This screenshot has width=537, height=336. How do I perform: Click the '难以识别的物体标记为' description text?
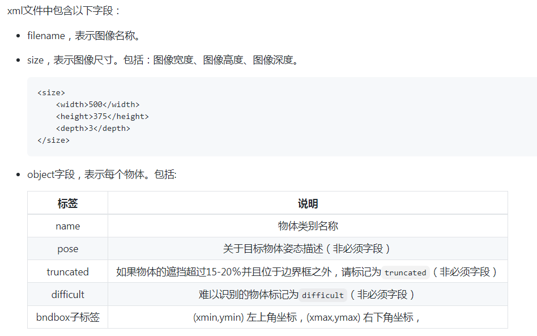point(248,295)
